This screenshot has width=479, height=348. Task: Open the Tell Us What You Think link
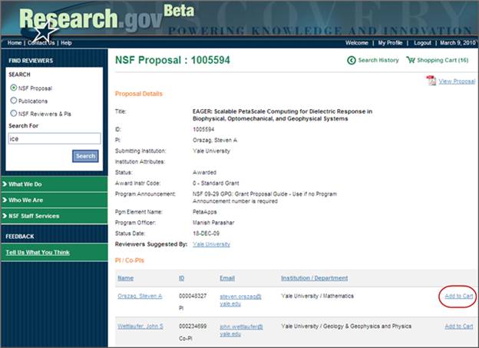[x=38, y=252]
